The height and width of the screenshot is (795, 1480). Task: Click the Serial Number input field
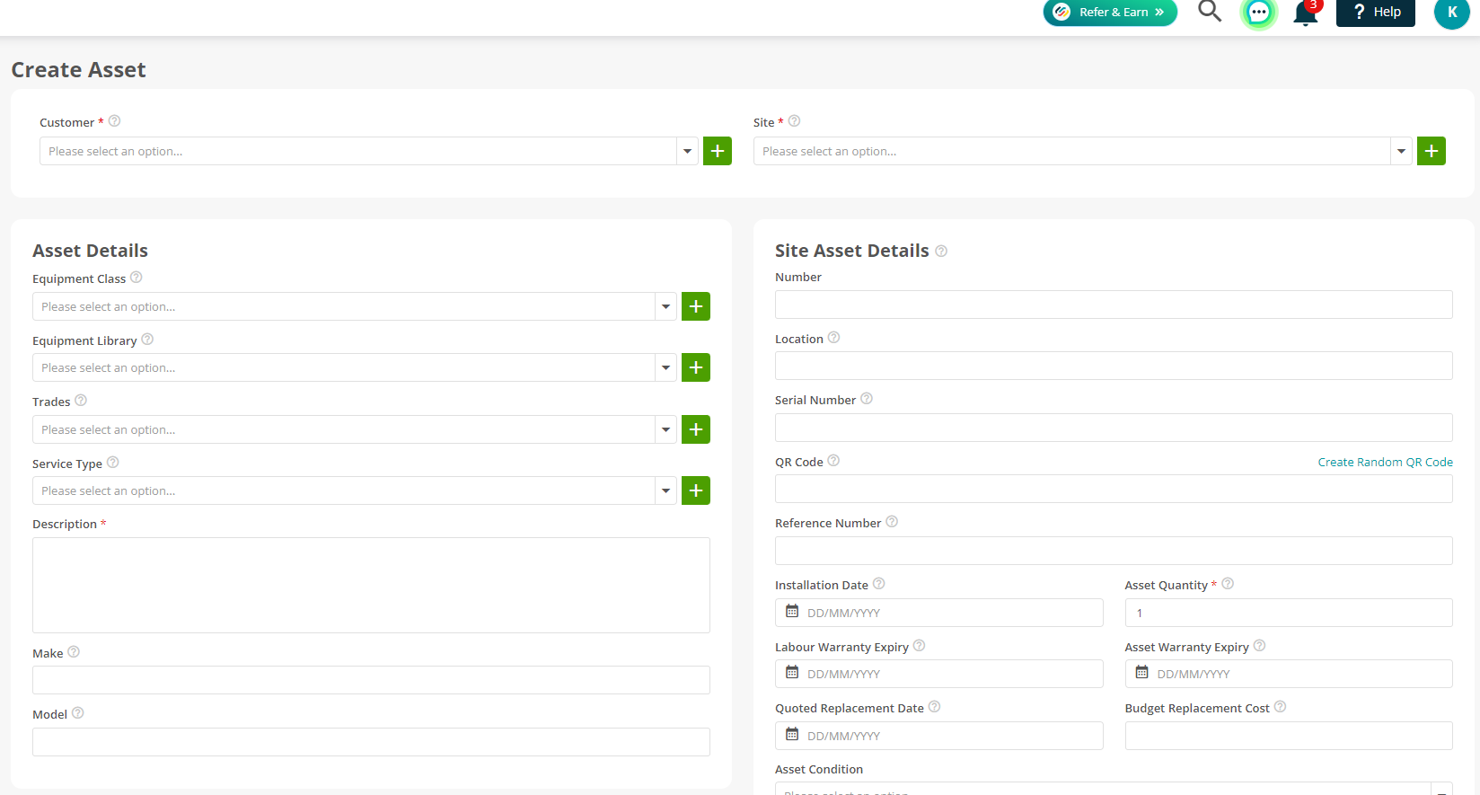pos(1114,428)
